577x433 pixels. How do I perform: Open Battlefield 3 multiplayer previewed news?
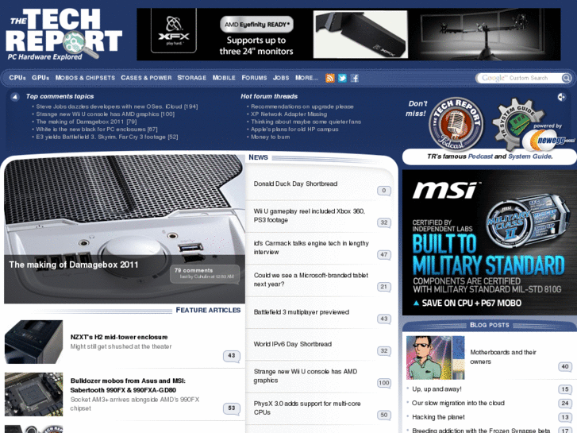tap(301, 312)
